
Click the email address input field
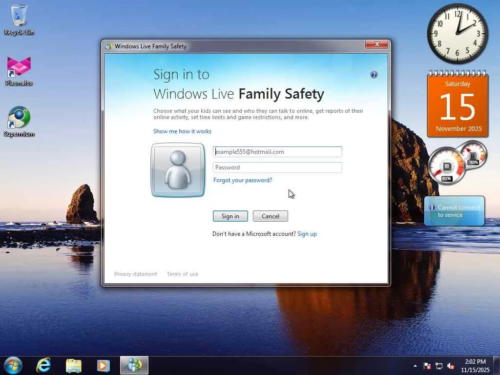(x=277, y=152)
